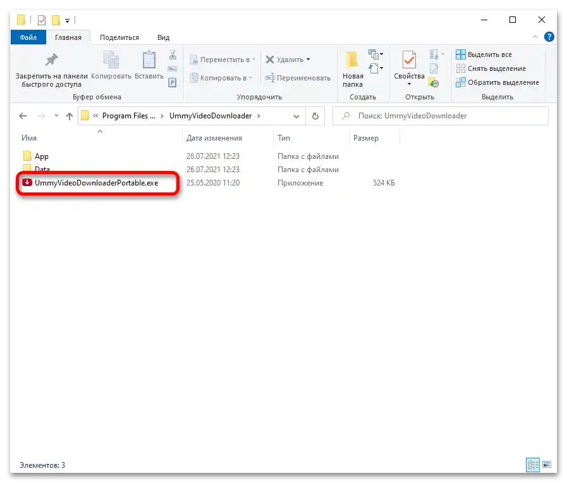Click the copy path icon
This screenshot has width=567, height=483.
point(173,69)
